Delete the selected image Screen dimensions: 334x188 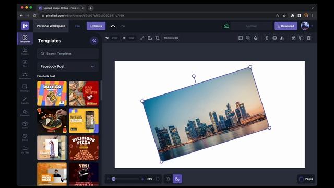click(x=308, y=38)
